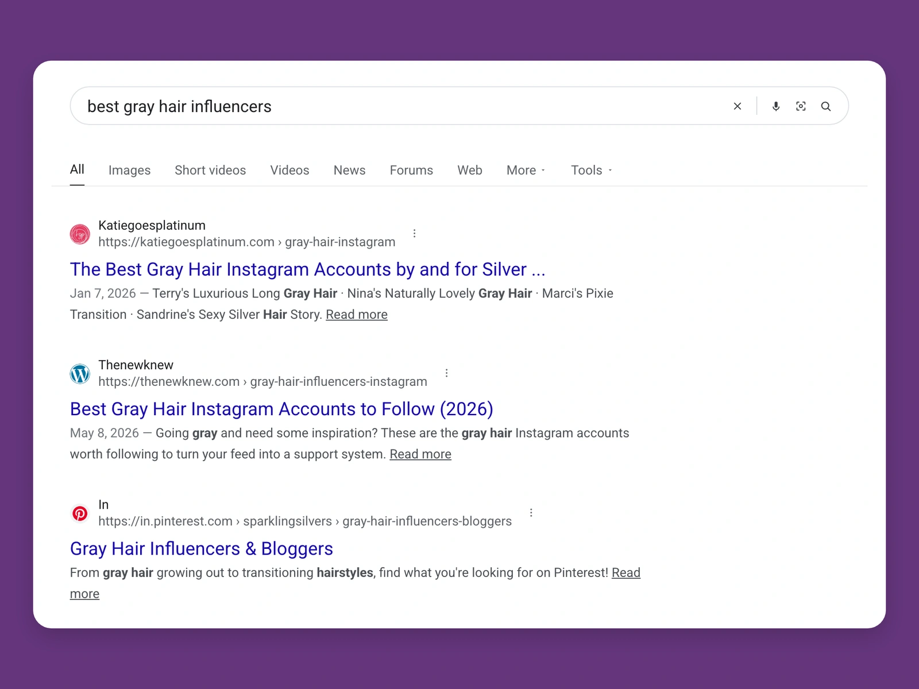Open three-dot menu for Katiegoesplatinum result

(414, 233)
